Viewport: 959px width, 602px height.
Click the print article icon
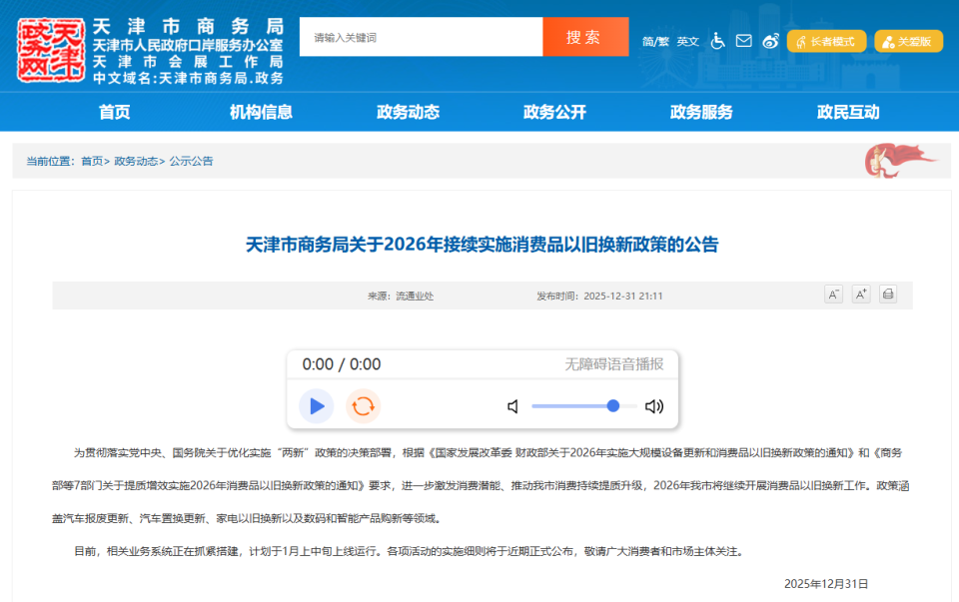tap(887, 295)
